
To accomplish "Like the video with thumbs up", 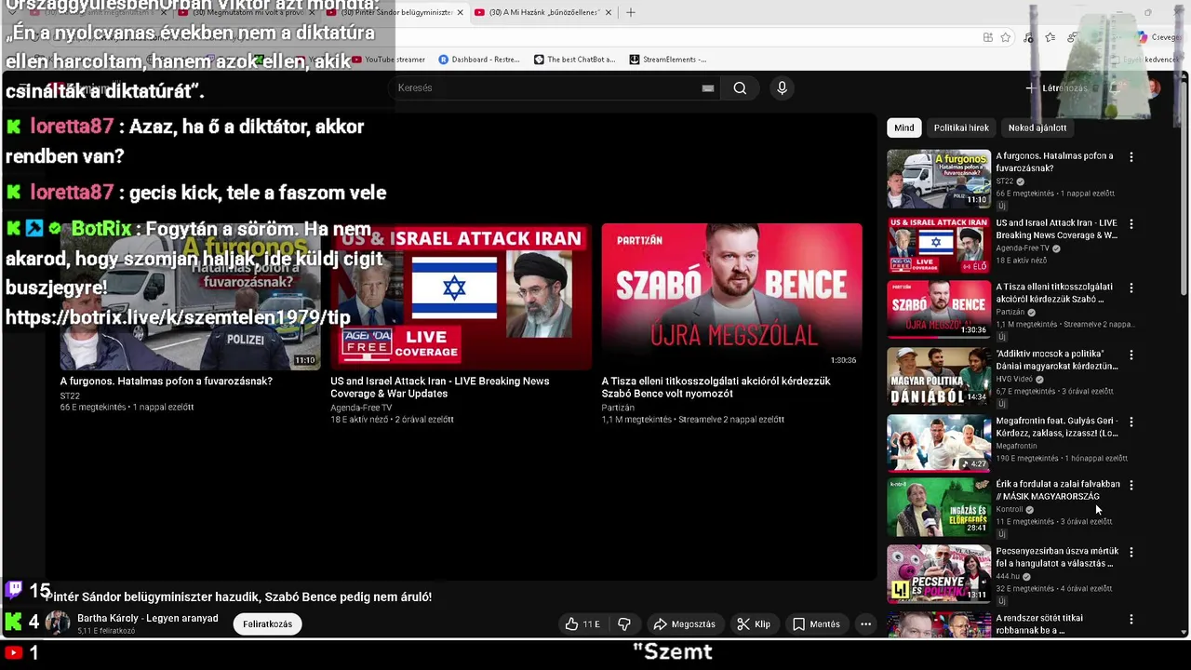I will click(582, 624).
